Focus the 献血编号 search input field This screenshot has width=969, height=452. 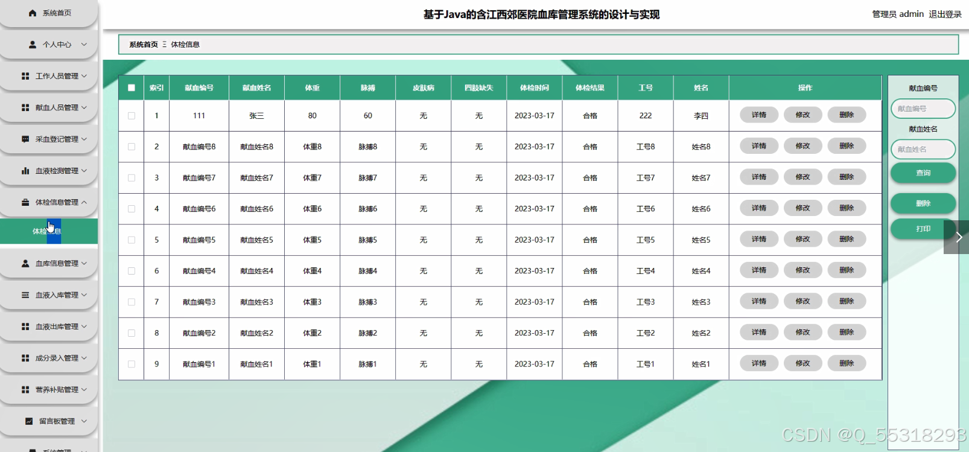923,109
